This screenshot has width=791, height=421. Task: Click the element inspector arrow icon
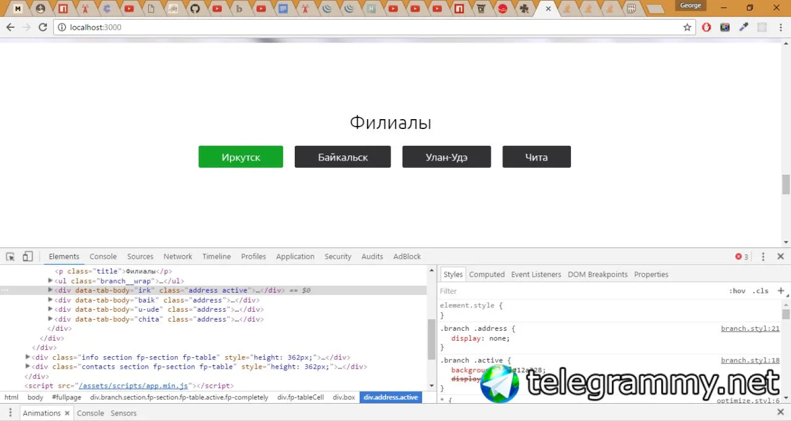pos(11,257)
